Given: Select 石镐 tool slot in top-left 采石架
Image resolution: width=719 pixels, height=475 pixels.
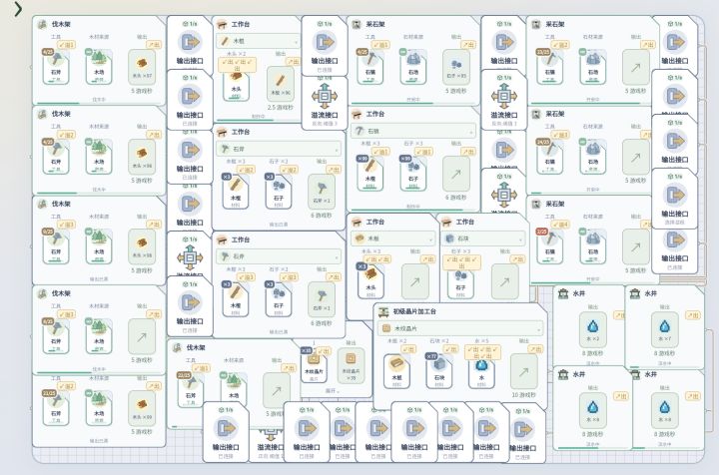Looking at the screenshot, I should [x=370, y=67].
